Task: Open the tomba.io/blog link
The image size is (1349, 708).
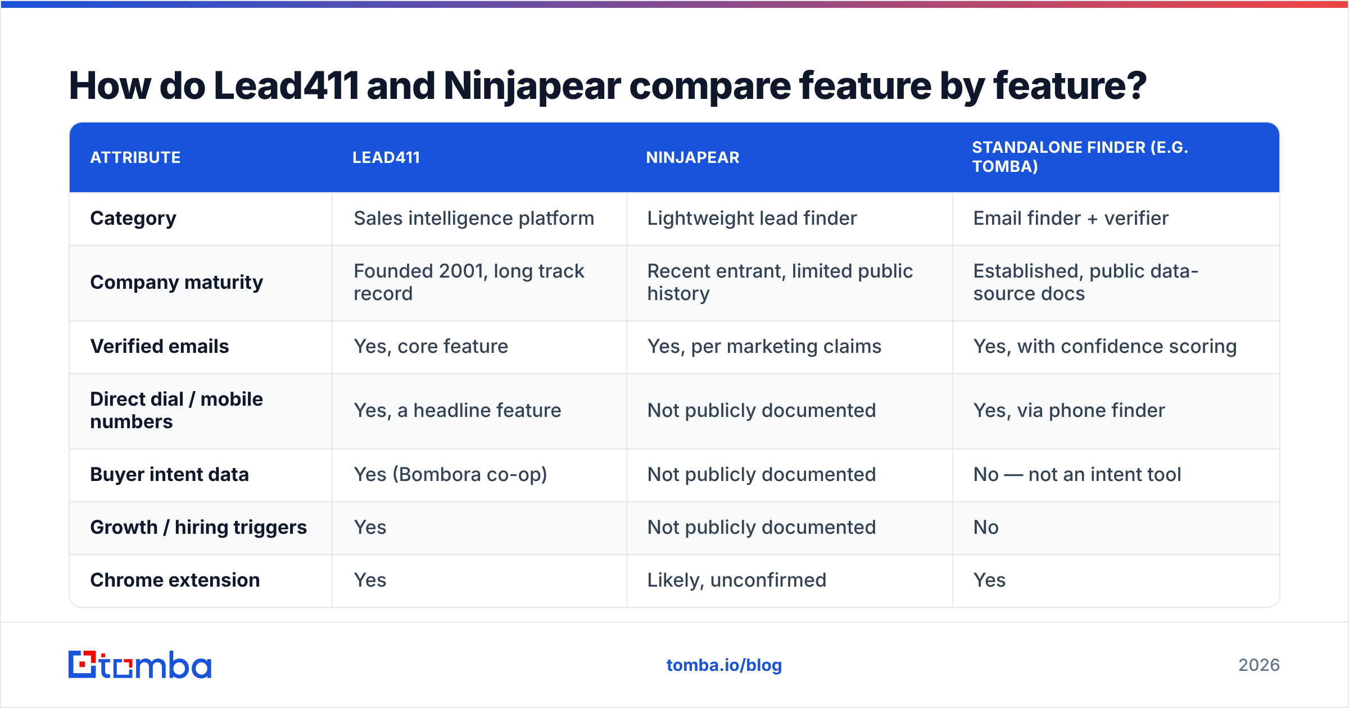Action: click(724, 665)
